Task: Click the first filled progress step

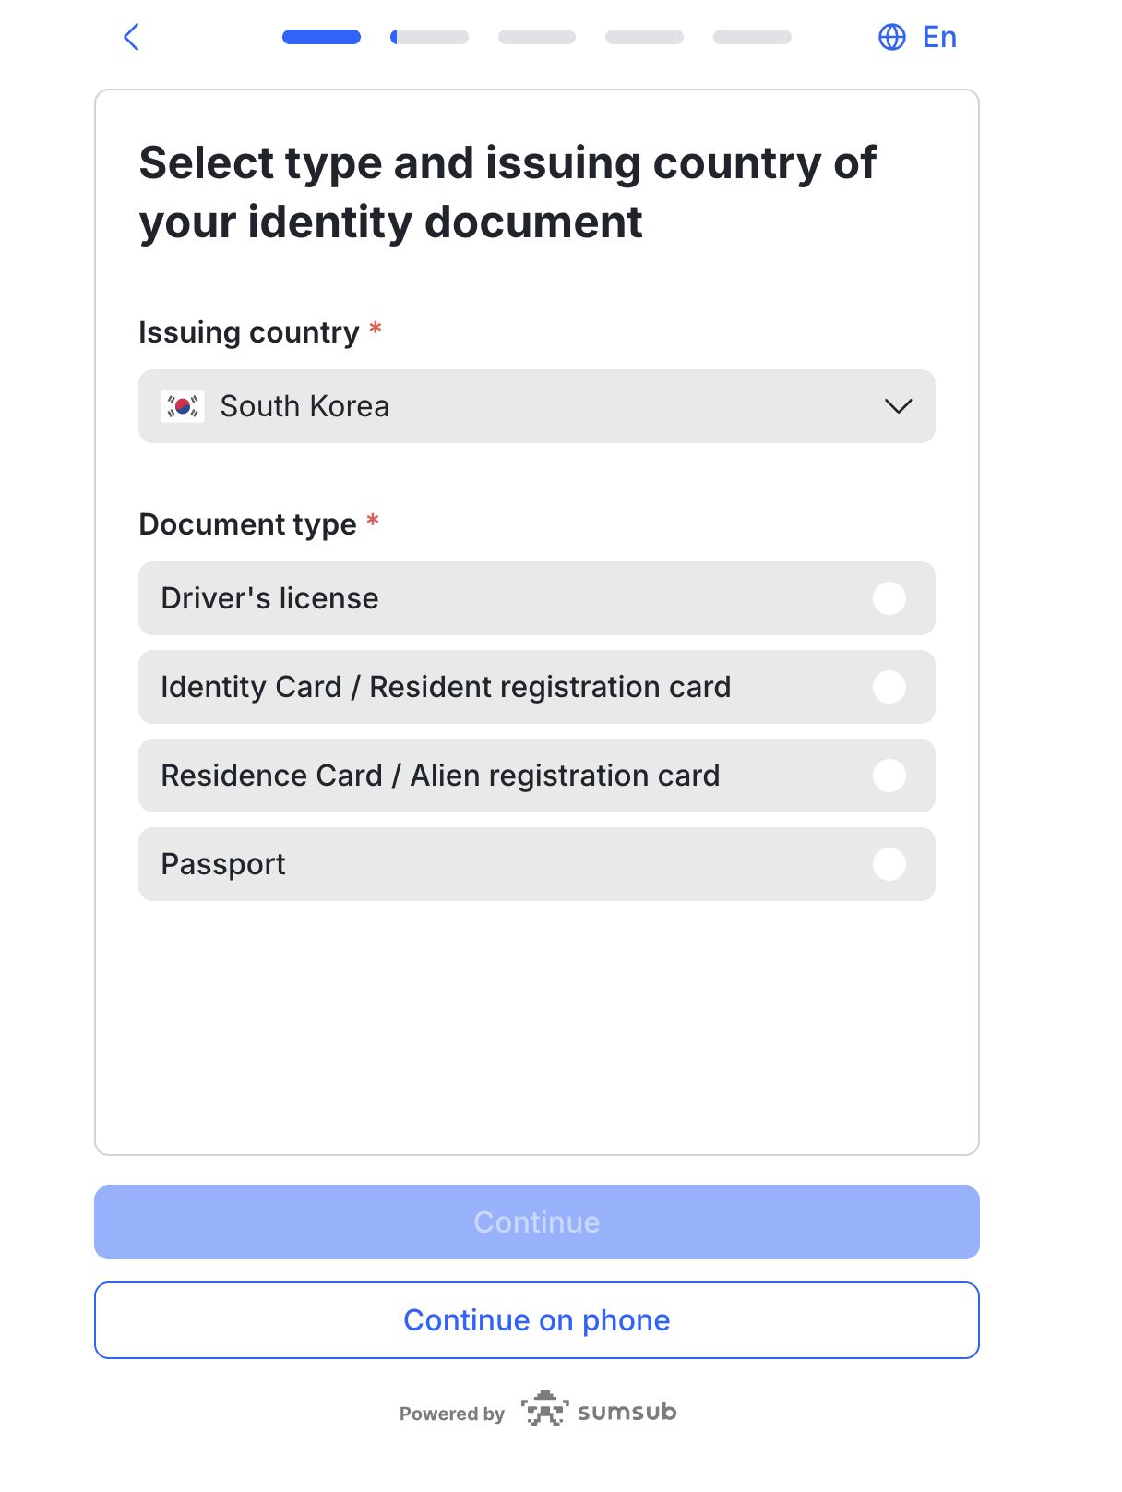Action: (321, 37)
